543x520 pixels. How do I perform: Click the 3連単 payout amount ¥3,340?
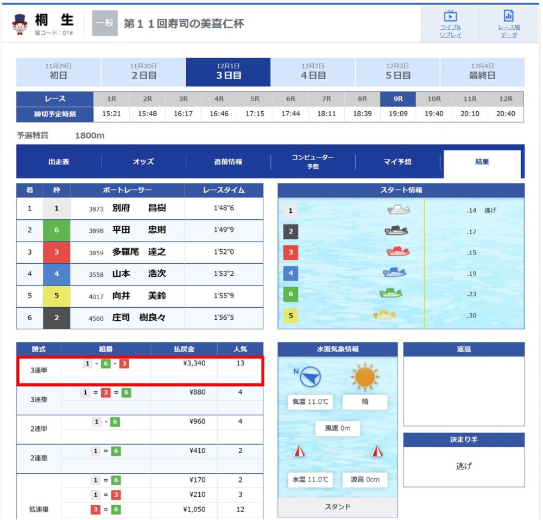194,363
